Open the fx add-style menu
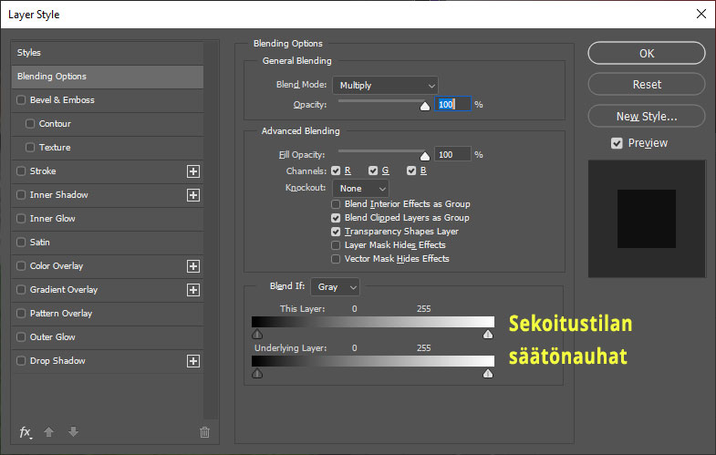The height and width of the screenshot is (455, 716). 26,431
